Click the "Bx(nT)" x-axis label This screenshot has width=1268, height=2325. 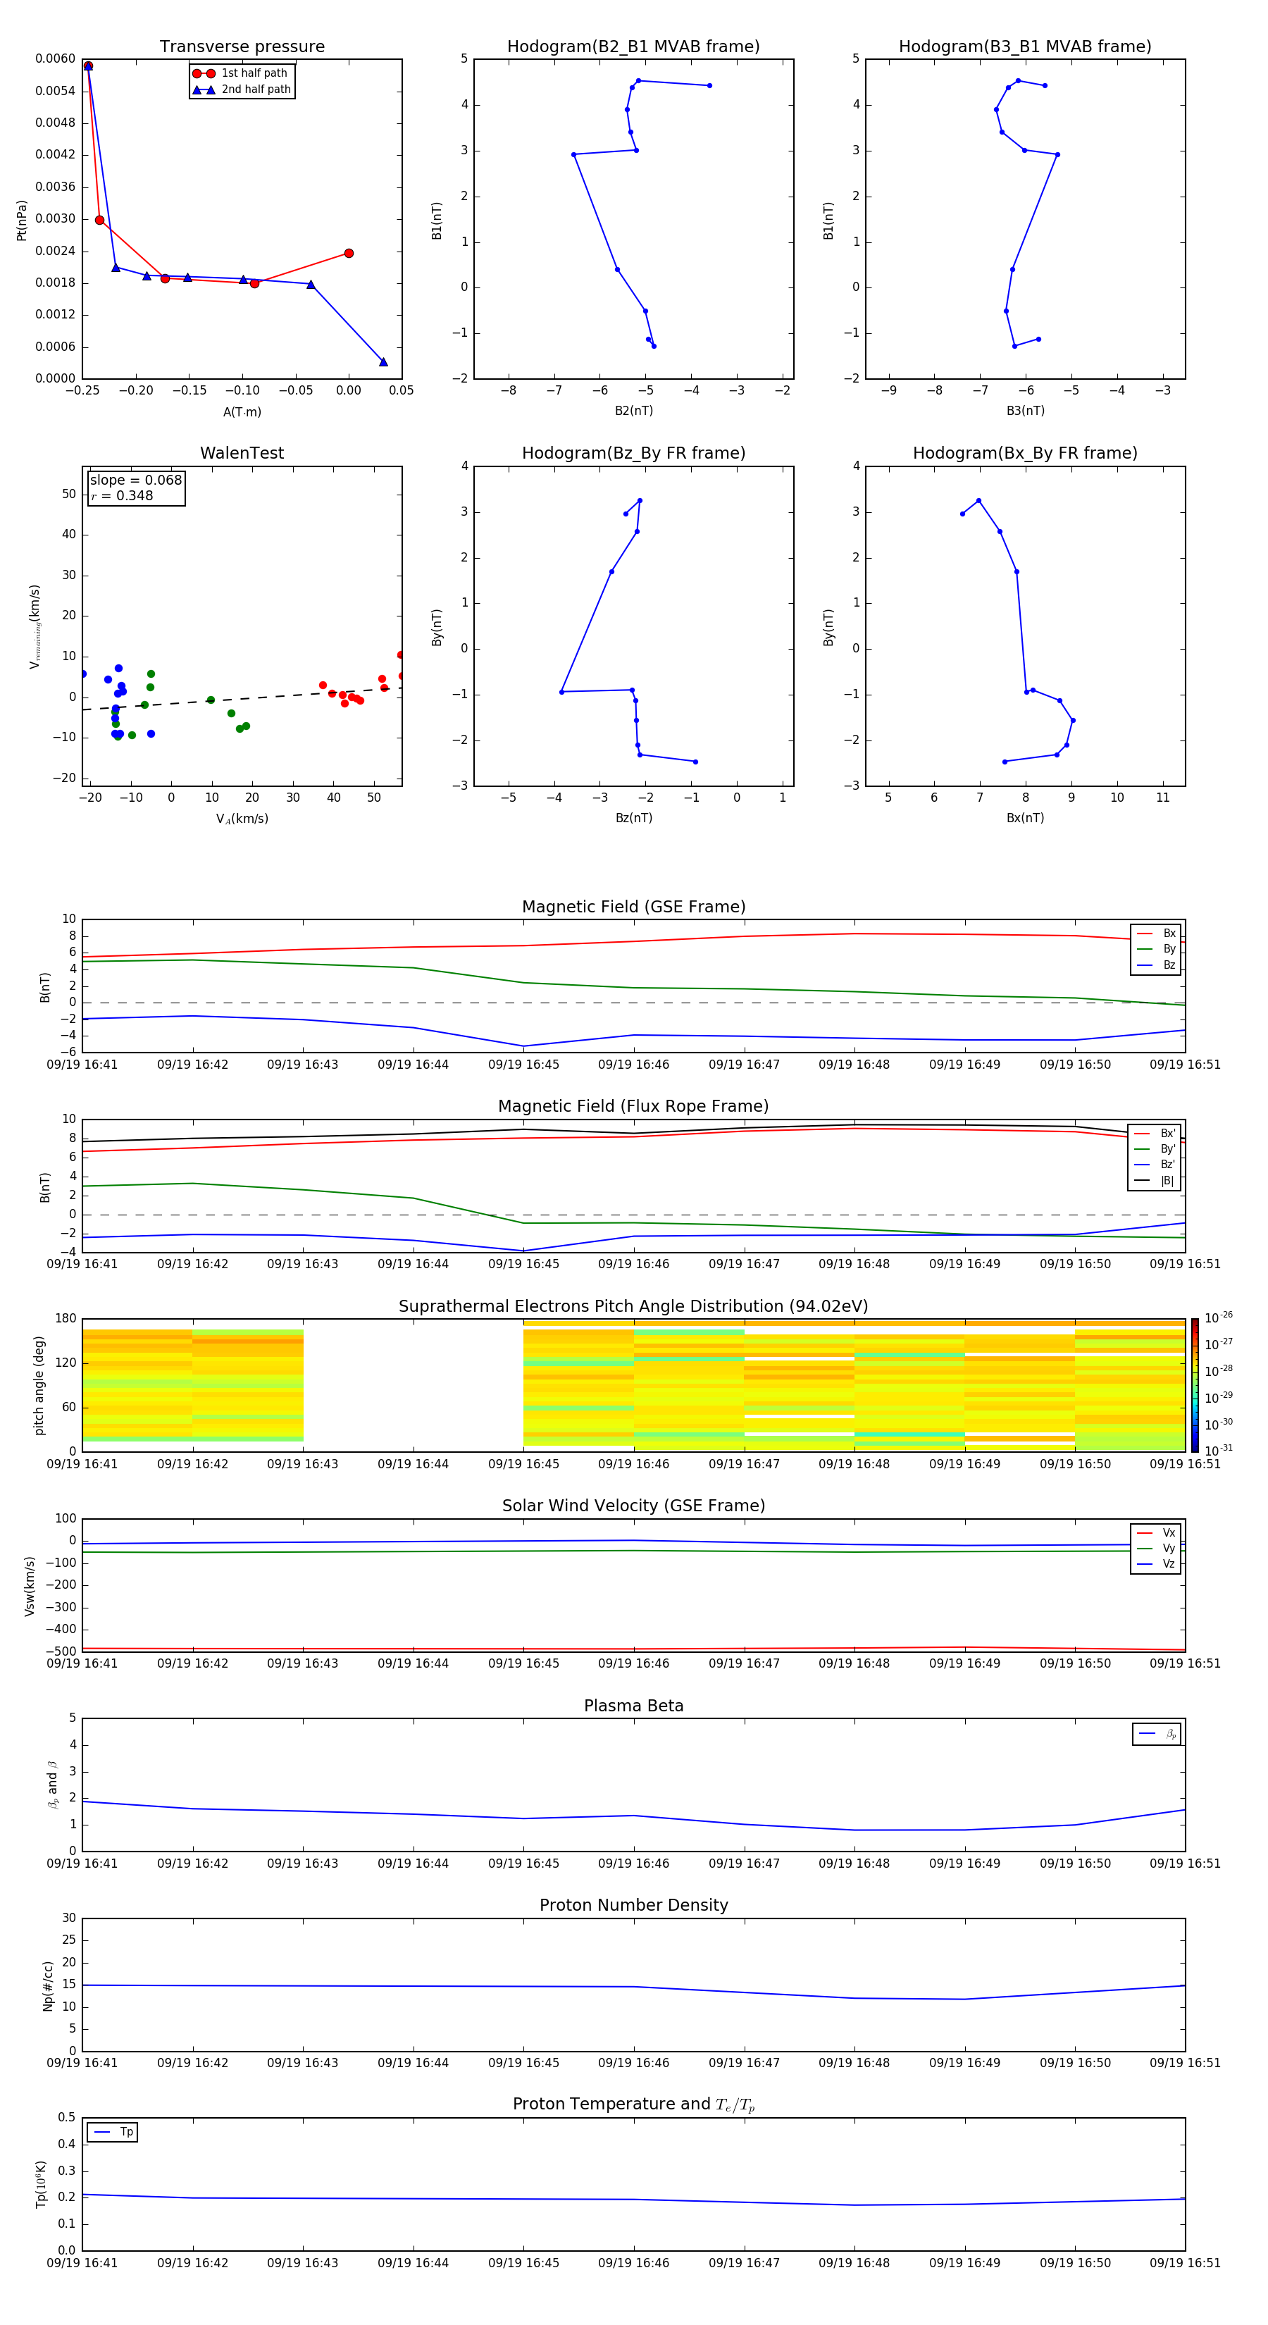click(x=1025, y=818)
